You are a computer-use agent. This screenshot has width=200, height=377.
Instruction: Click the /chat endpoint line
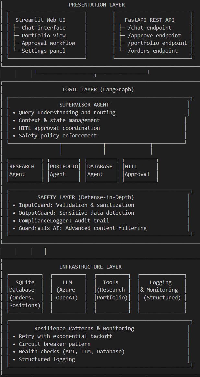tap(149, 28)
